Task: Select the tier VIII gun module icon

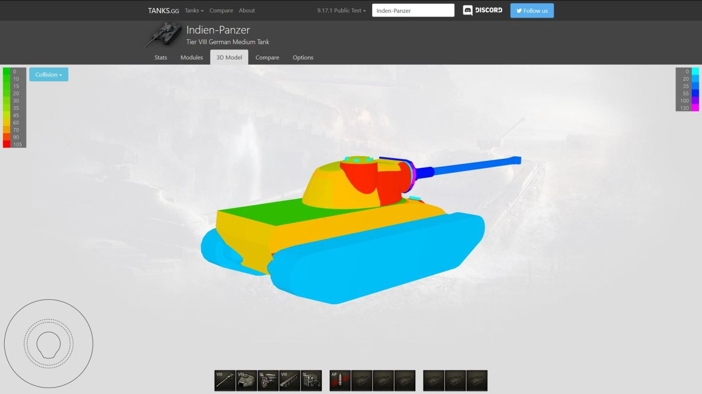Action: (x=225, y=381)
